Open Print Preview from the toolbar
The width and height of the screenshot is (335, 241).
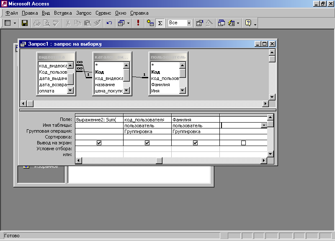46,23
